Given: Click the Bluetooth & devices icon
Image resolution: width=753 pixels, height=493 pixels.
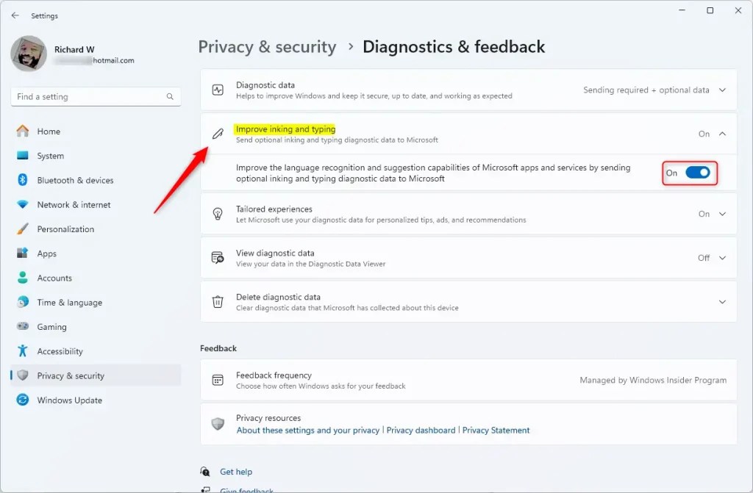Looking at the screenshot, I should pyautogui.click(x=23, y=180).
